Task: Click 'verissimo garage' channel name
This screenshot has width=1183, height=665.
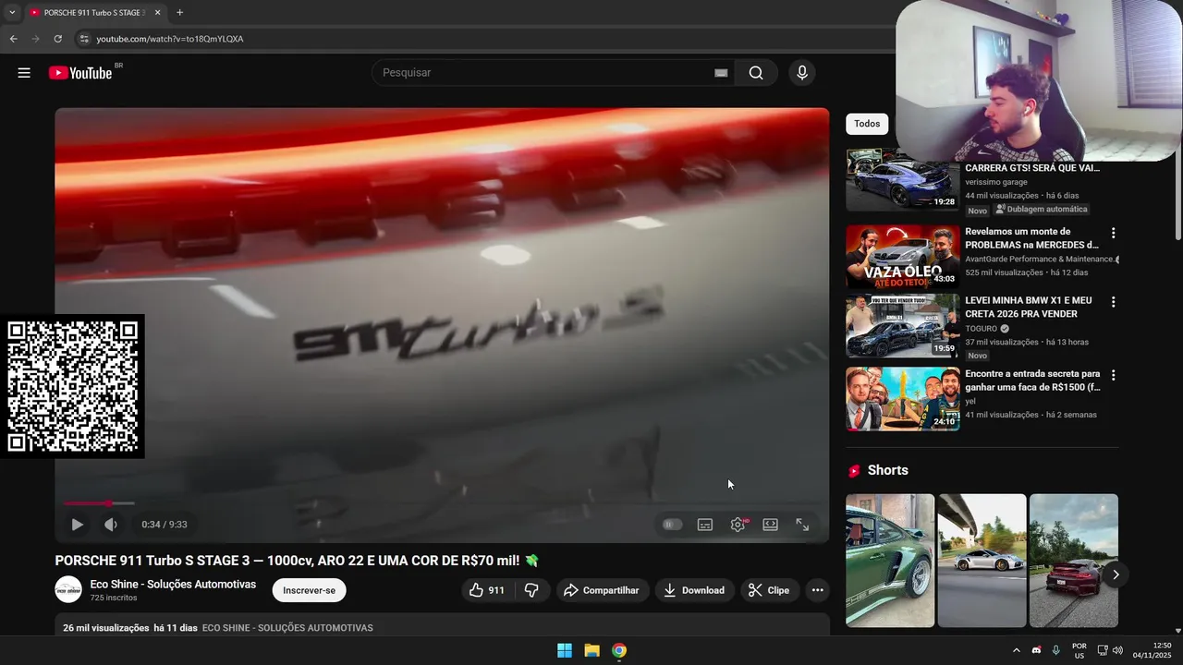Action: click(995, 182)
